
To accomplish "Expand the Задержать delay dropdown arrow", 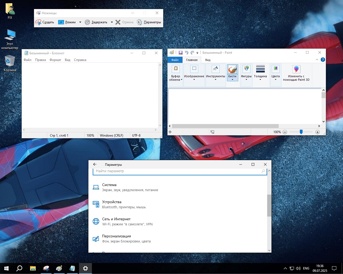I will (x=112, y=22).
